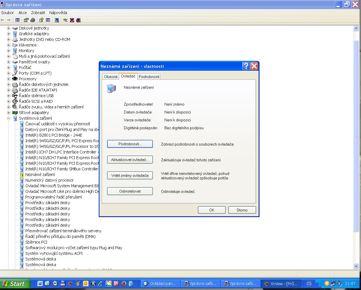This screenshot has width=361, height=290.
Task: Open Internet Explorer from Quick Launch
Action: (101, 284)
